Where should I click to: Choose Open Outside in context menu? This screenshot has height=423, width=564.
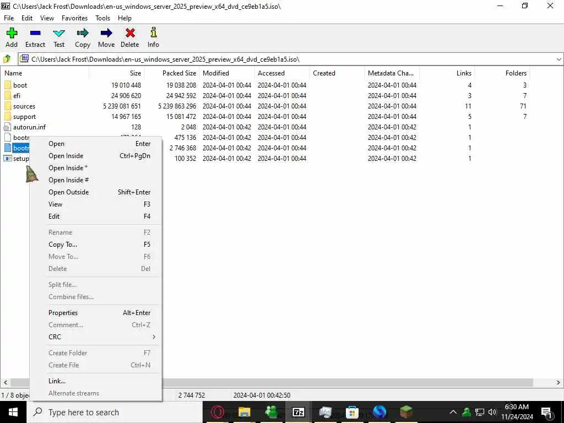pos(96,192)
